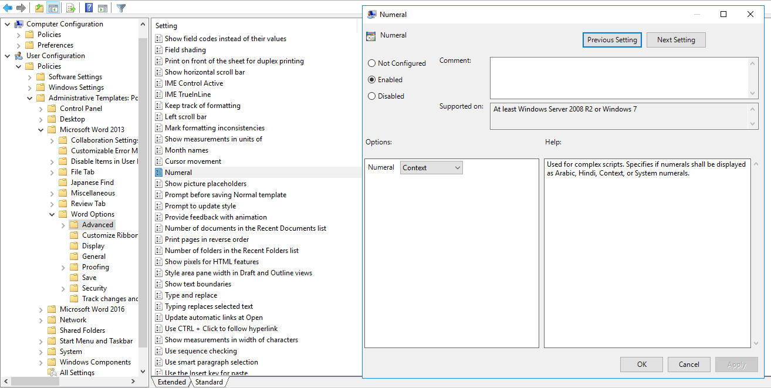Click the blue Back arrow in toolbar
The height and width of the screenshot is (388, 771).
(x=8, y=8)
